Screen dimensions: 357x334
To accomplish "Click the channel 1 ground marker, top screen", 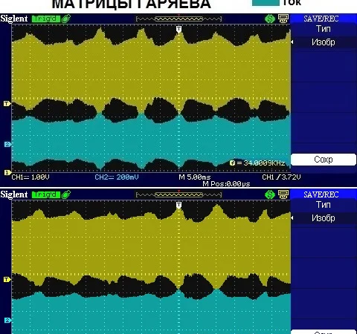I will point(7,172).
